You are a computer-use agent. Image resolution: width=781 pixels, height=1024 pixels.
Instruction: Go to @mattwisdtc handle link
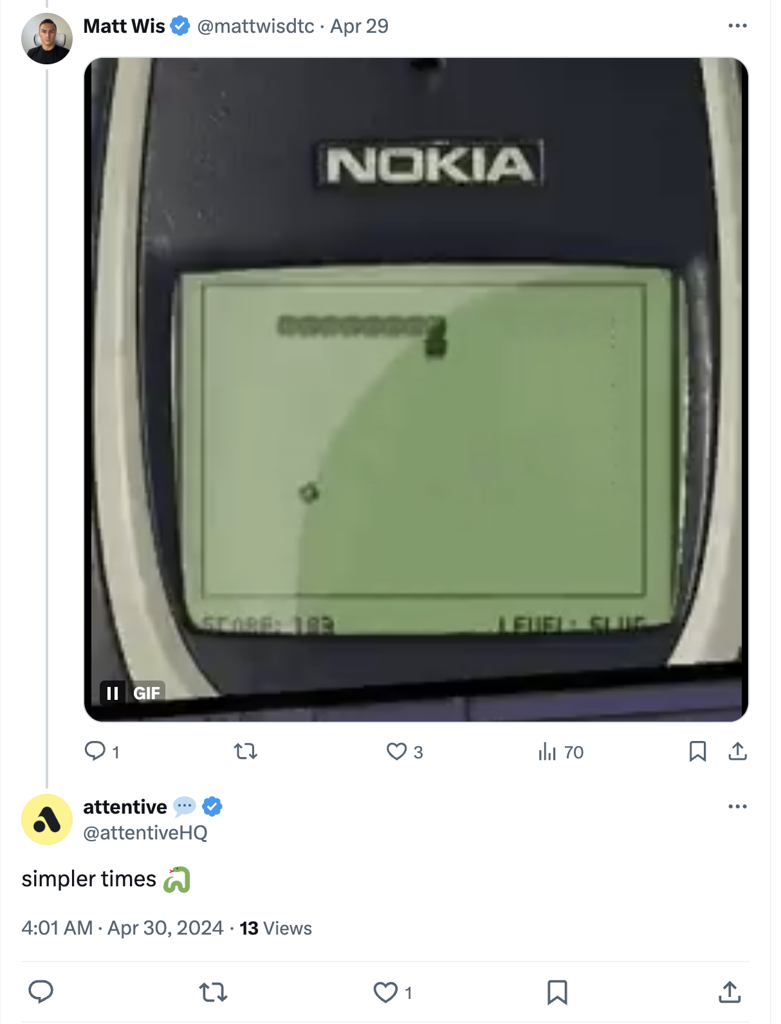pyautogui.click(x=255, y=26)
